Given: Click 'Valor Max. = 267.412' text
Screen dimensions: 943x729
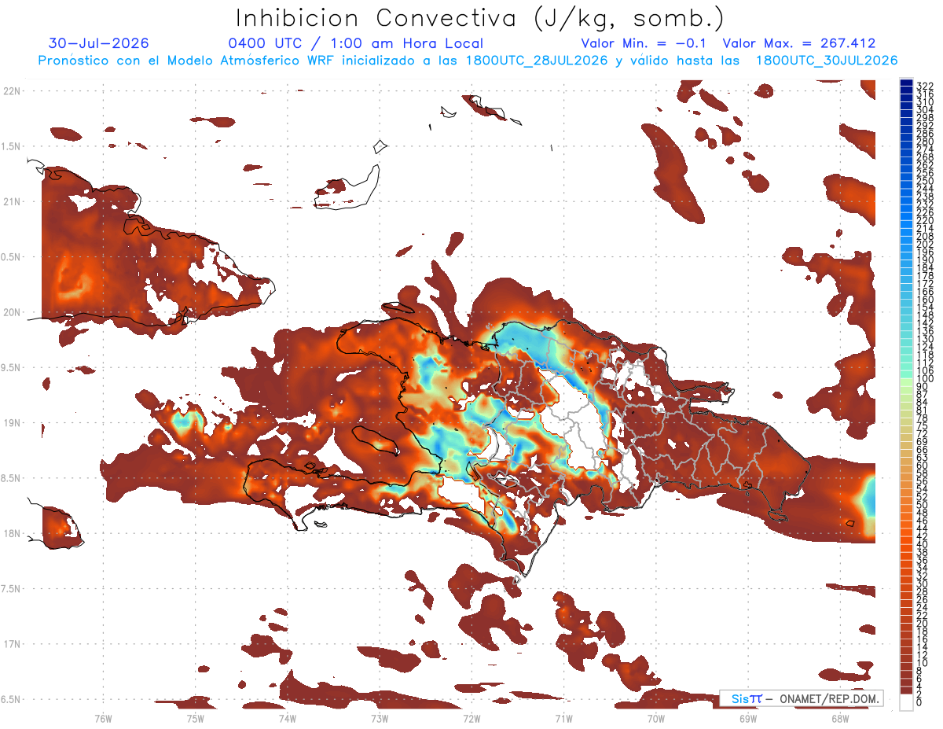Looking at the screenshot, I should pos(799,43).
